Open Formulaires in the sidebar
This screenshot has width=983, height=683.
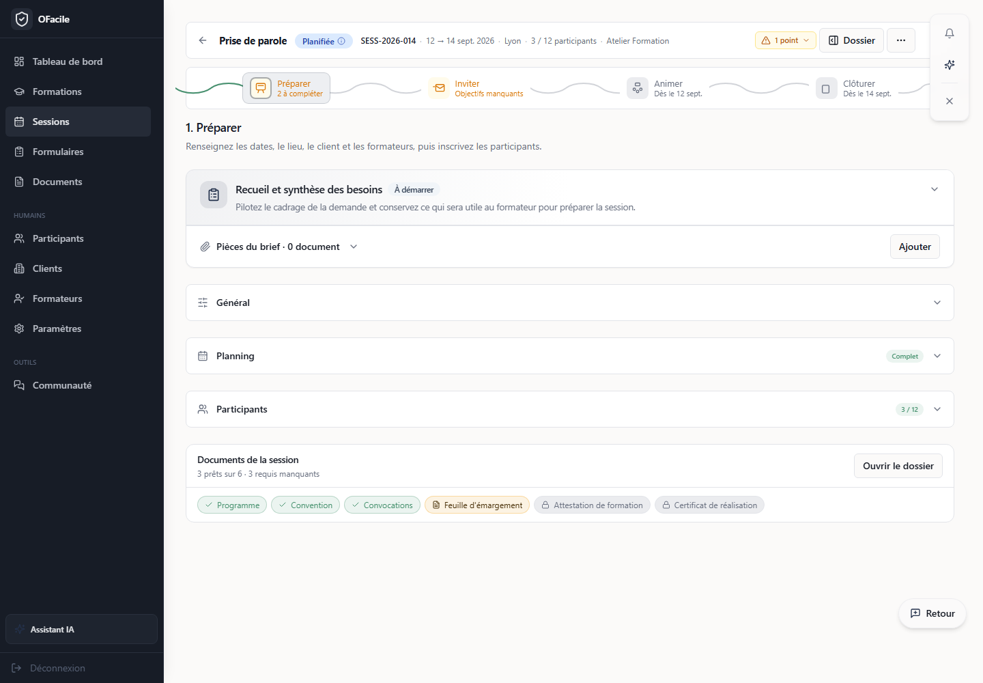(78, 152)
